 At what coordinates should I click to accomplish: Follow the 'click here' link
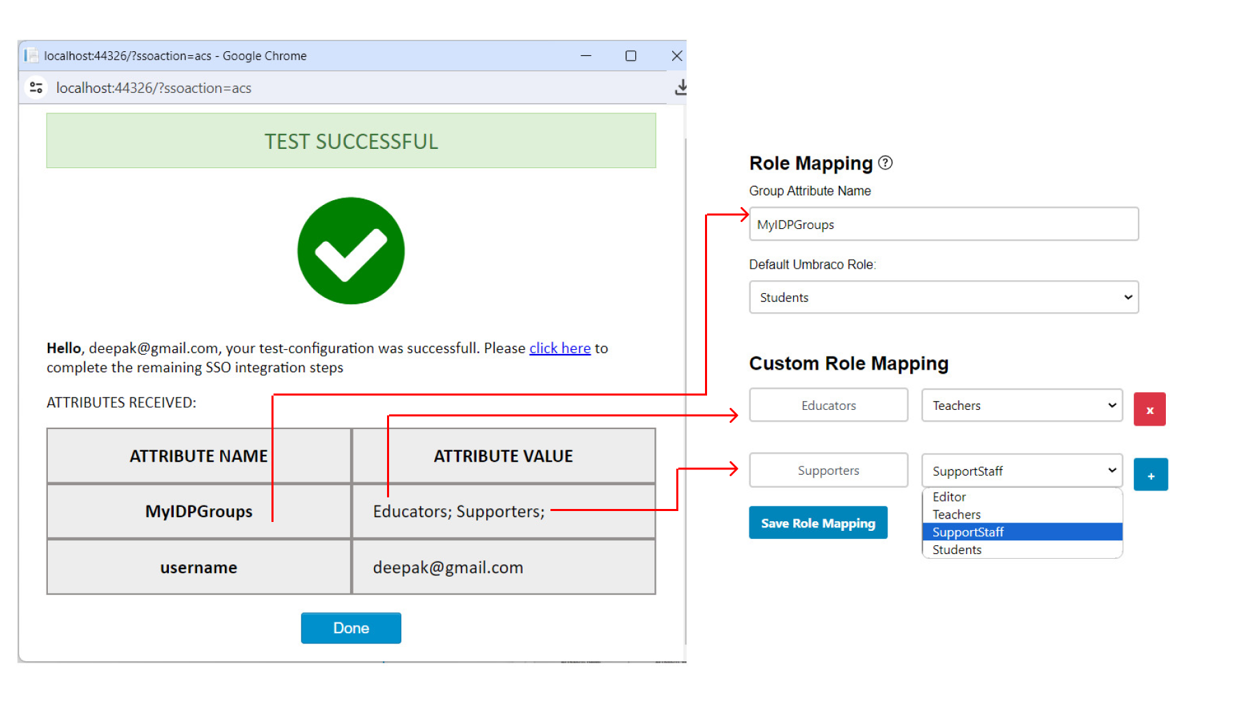coord(560,348)
